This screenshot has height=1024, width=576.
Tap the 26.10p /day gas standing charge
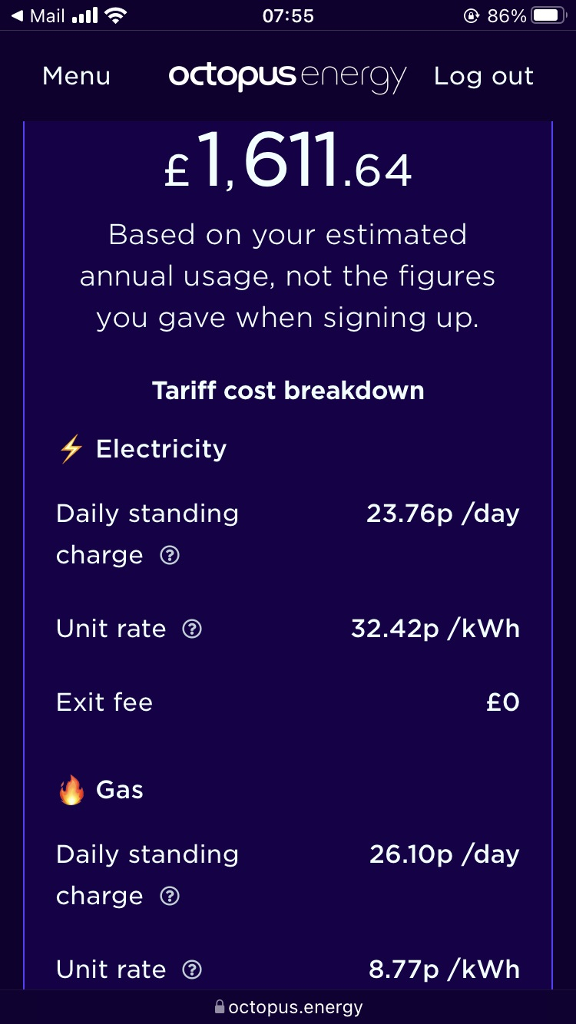[x=445, y=854]
